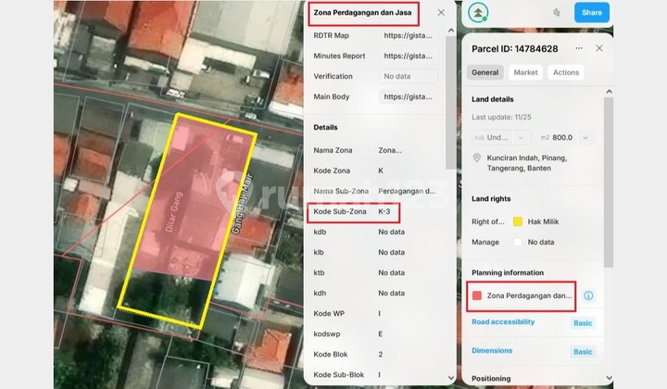Open the m2 area unit dropdown
Screen dimensions: 667x389
(x=586, y=137)
